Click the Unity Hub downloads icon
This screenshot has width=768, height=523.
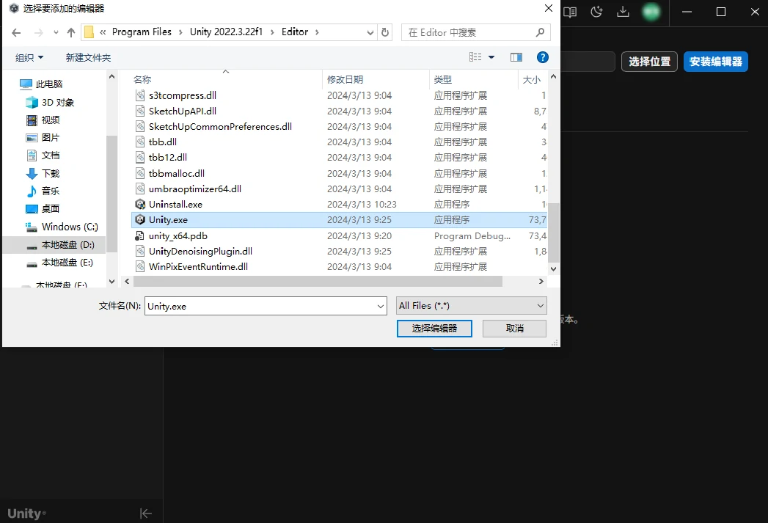click(623, 12)
